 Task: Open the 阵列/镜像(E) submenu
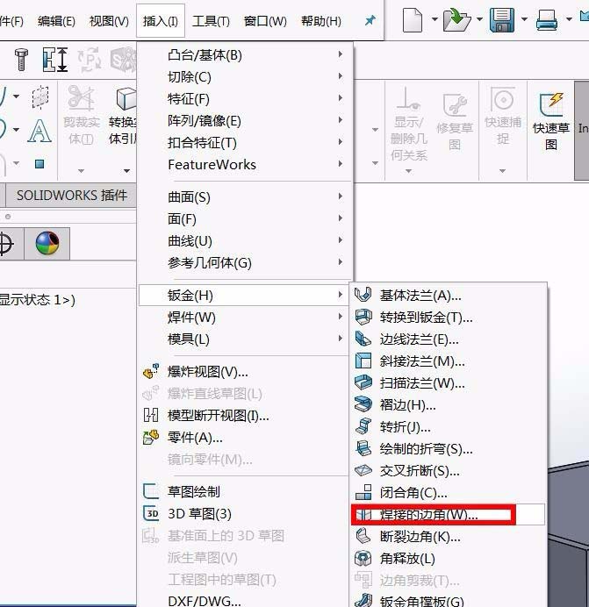(245, 120)
